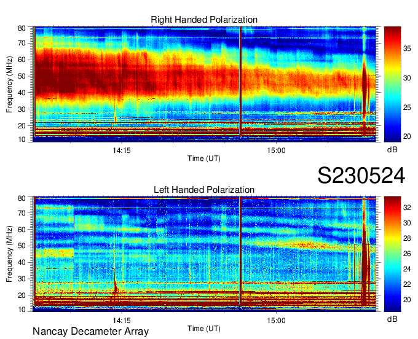Click the 'Right Handed Polarization' title
Image resolution: width=418 pixels, height=339 pixels.
coord(204,20)
